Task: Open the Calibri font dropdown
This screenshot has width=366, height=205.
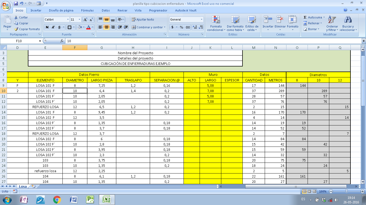Action: pos(68,19)
